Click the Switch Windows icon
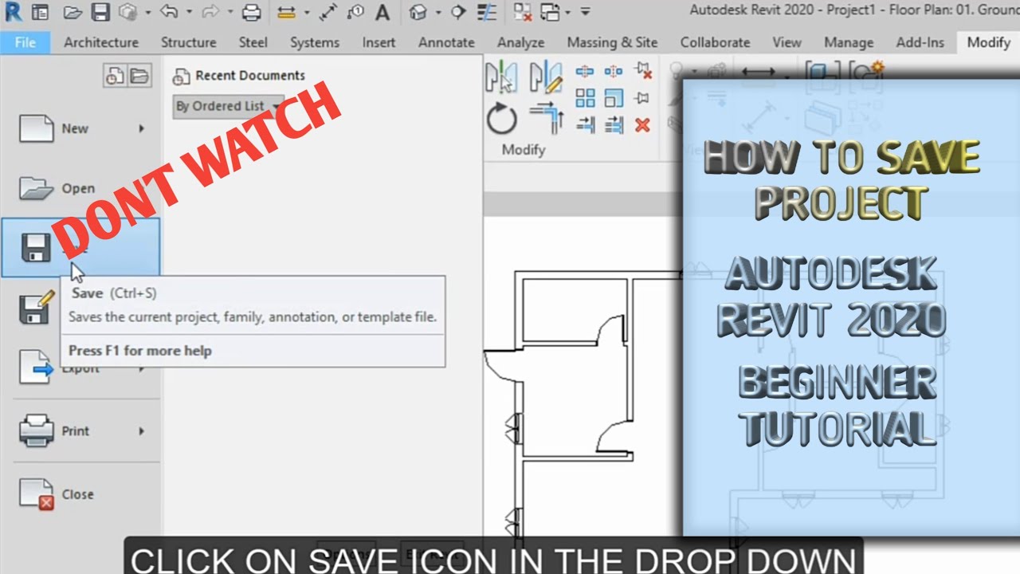The width and height of the screenshot is (1020, 574). (x=550, y=12)
